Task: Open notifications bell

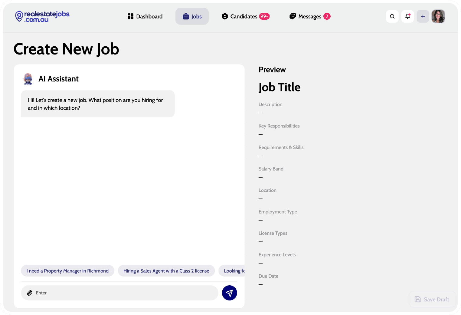Action: [x=408, y=16]
